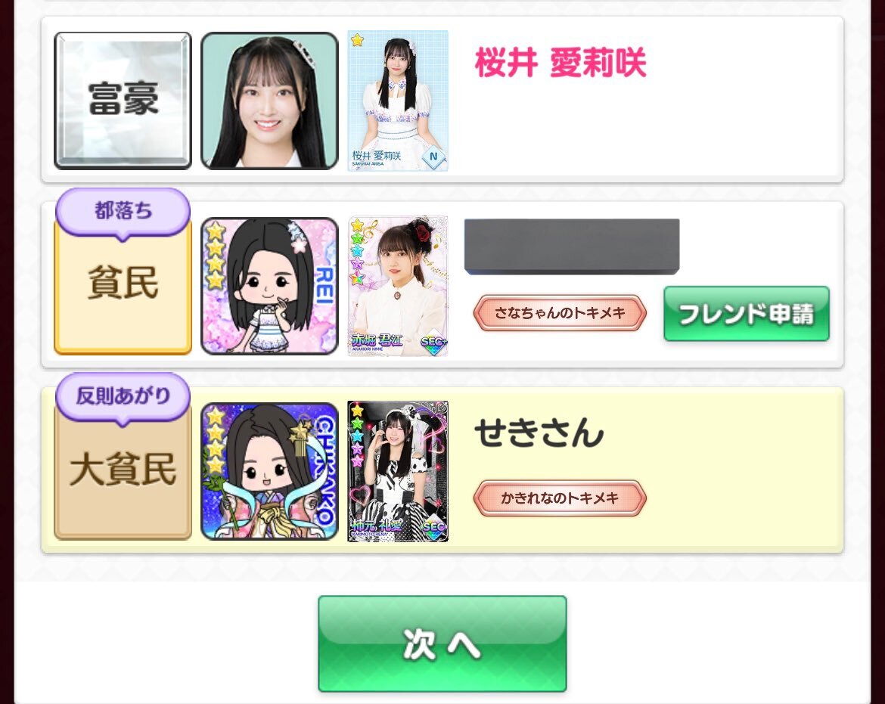The width and height of the screenshot is (885, 704).
Task: Tap the star rating on REI avatar
Action: click(x=215, y=256)
